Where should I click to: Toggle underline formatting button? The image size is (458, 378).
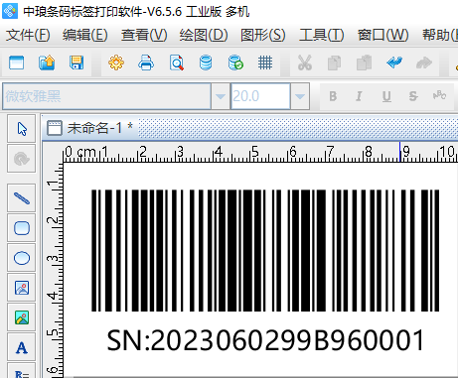[x=386, y=96]
